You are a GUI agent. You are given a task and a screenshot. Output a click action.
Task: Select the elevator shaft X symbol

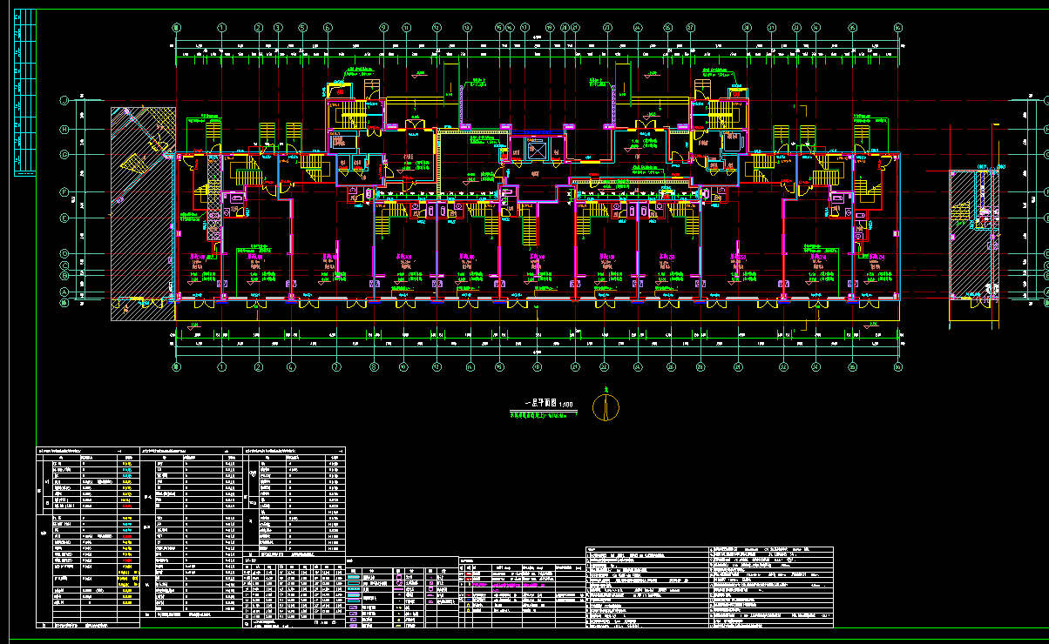(x=535, y=151)
